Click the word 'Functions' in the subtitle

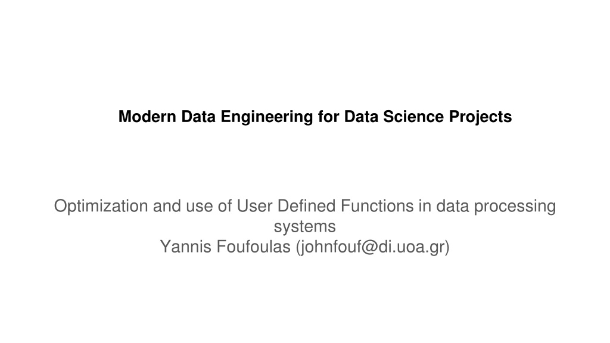click(x=377, y=205)
